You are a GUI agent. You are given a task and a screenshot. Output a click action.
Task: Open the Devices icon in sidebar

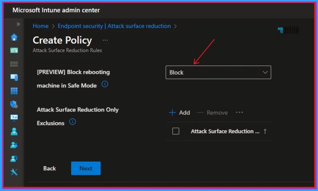tap(14, 77)
